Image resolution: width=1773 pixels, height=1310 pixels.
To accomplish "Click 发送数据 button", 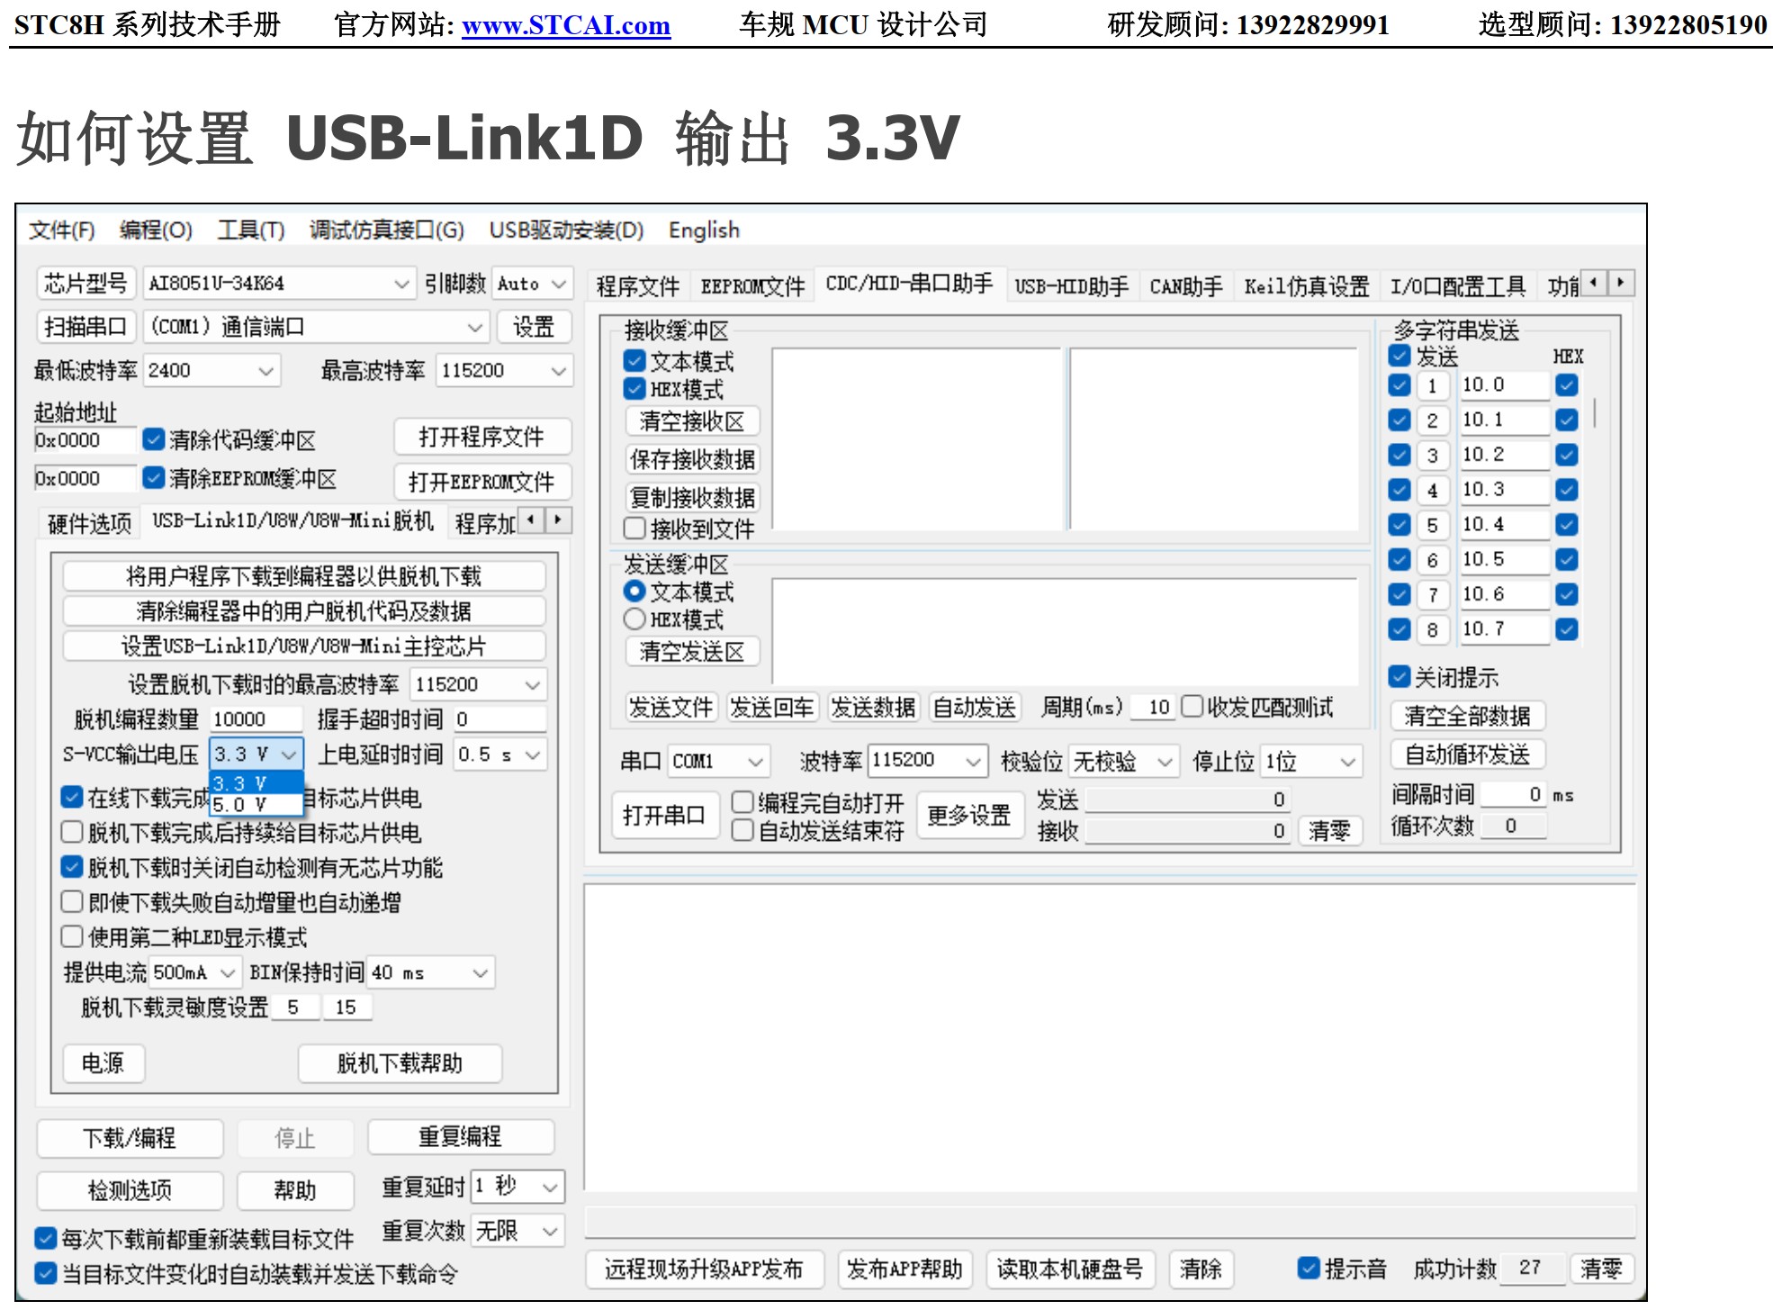I will [x=872, y=708].
